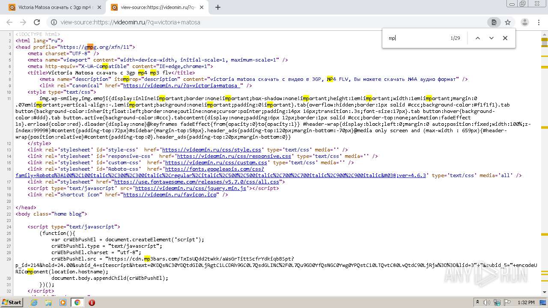Open the favicon.ico link
The width and height of the screenshot is (548, 308).
point(170,195)
